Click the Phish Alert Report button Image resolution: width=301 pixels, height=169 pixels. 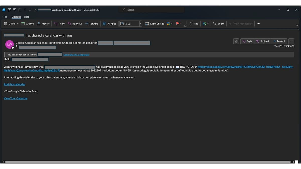click(241, 24)
